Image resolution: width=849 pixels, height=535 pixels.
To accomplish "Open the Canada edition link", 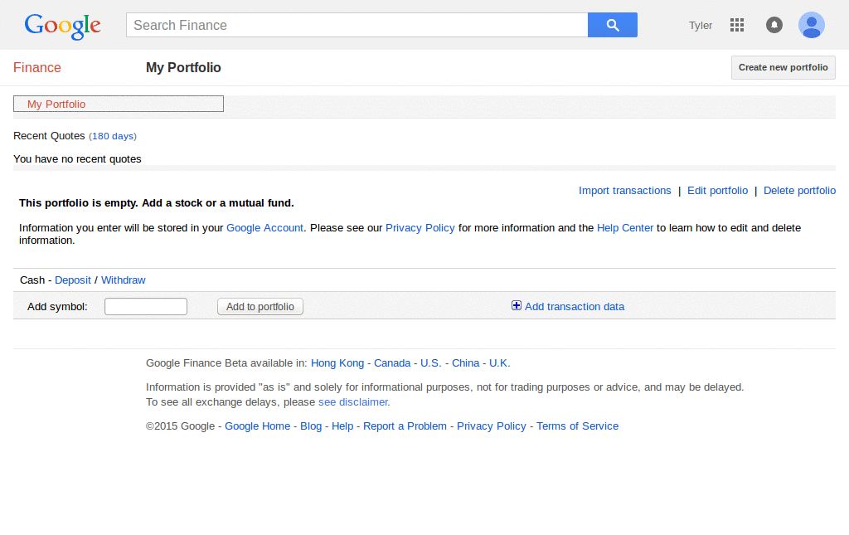I will 392,363.
